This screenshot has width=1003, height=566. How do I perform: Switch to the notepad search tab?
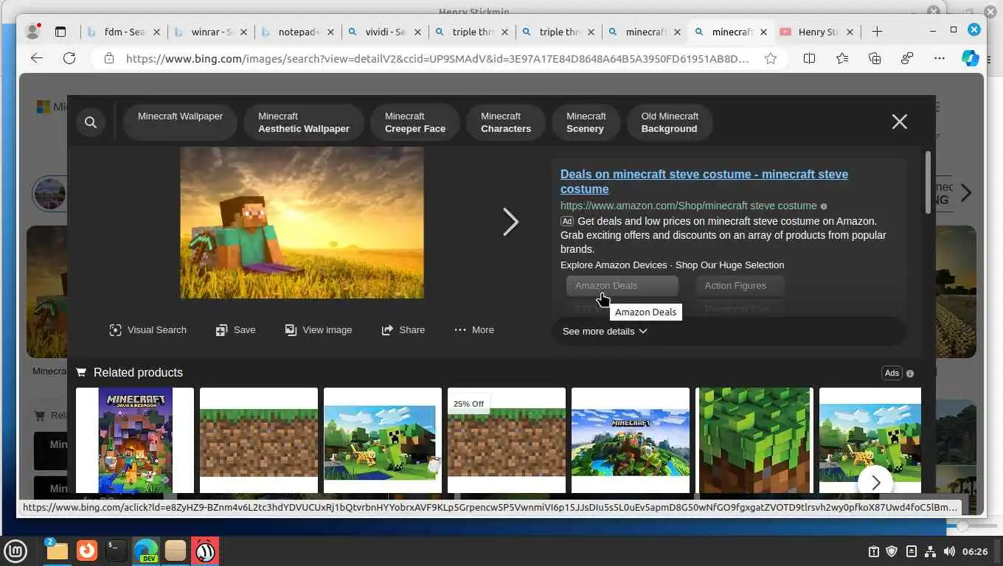(x=299, y=32)
